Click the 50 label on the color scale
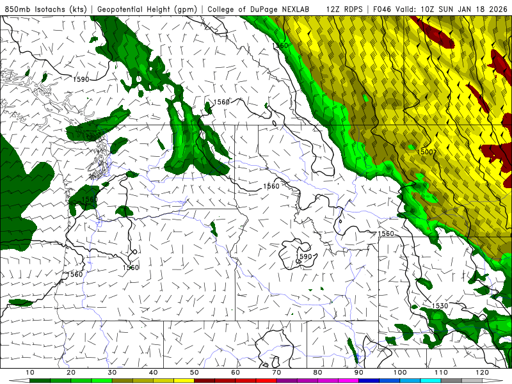Image resolution: width=512 pixels, height=384 pixels. coord(195,372)
